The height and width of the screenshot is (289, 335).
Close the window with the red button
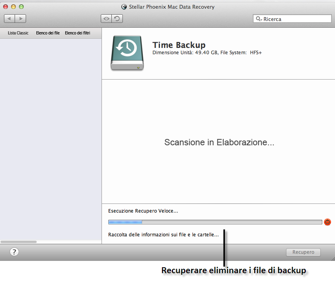(x=6, y=7)
